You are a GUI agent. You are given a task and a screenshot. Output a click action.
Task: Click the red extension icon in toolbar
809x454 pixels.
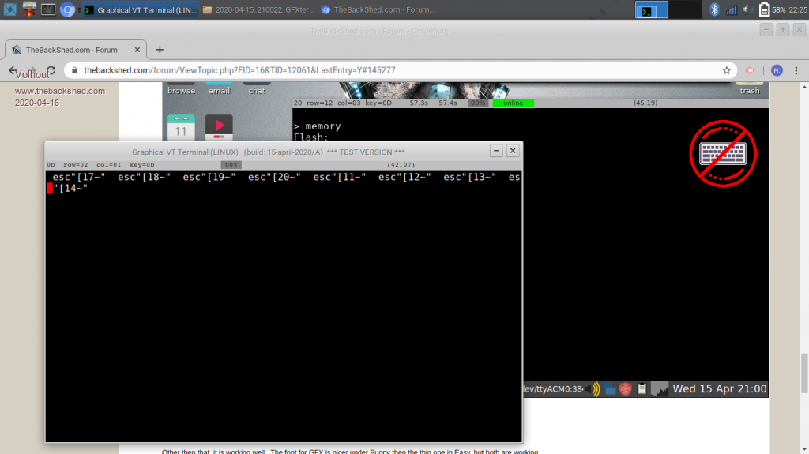pyautogui.click(x=751, y=70)
